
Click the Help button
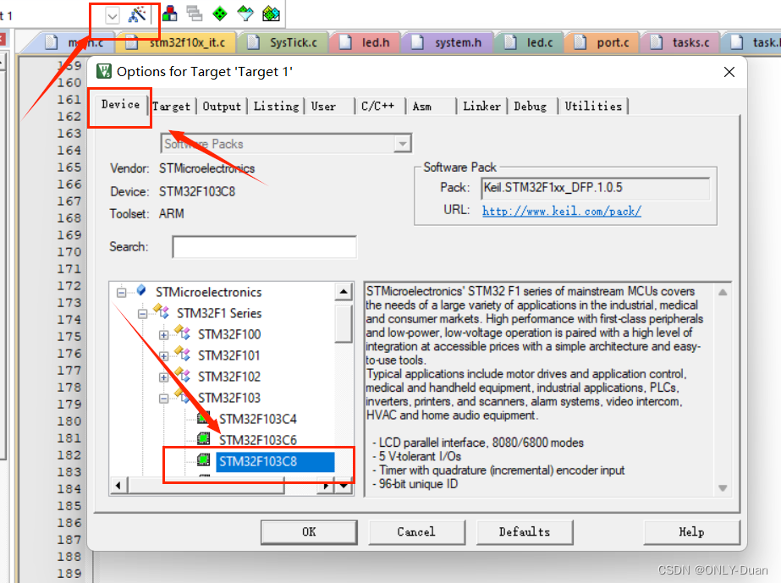click(691, 532)
